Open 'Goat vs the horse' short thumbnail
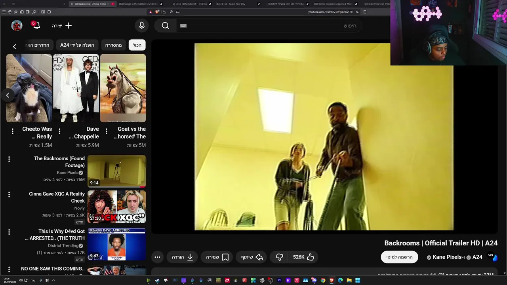The image size is (507, 285). [x=123, y=88]
